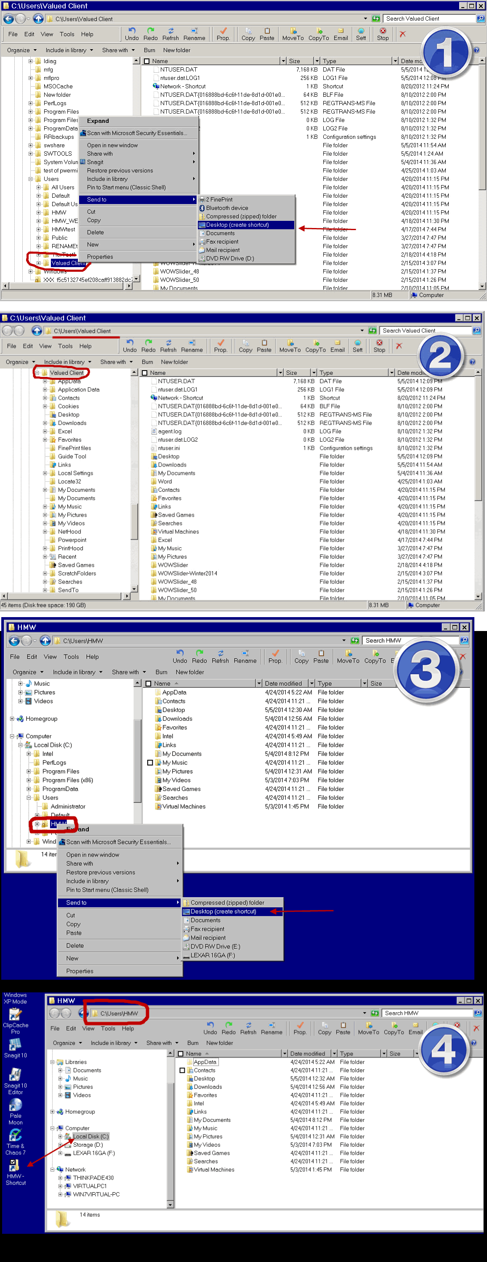
Task: Click Burn in window 3's command bar
Action: pos(161,672)
